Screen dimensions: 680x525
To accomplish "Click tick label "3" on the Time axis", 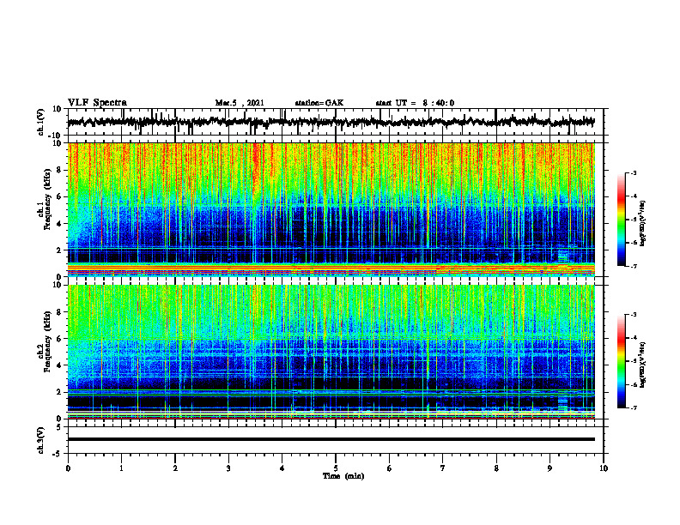I will pyautogui.click(x=228, y=468).
